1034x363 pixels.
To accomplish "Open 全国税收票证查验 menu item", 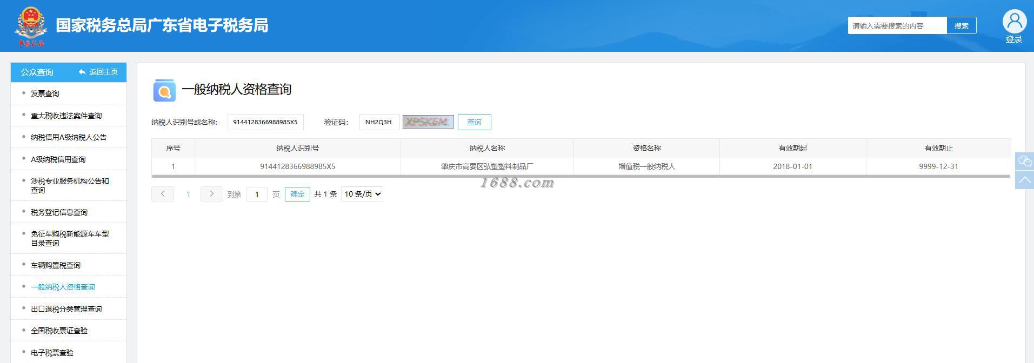I will [59, 331].
